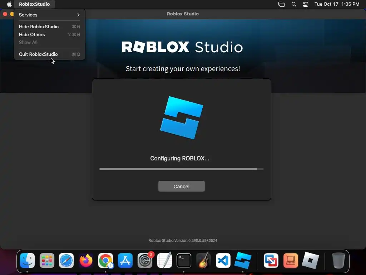Image resolution: width=366 pixels, height=275 pixels.
Task: Open VMware Fusion from the dock
Action: [x=271, y=261]
